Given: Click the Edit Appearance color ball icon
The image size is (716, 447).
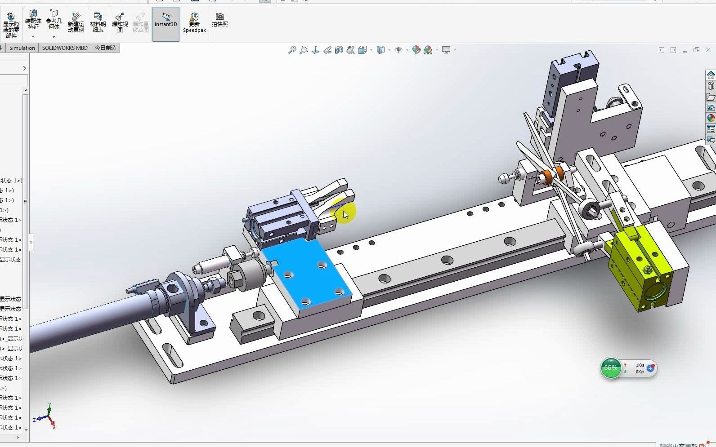Looking at the screenshot, I should [416, 50].
